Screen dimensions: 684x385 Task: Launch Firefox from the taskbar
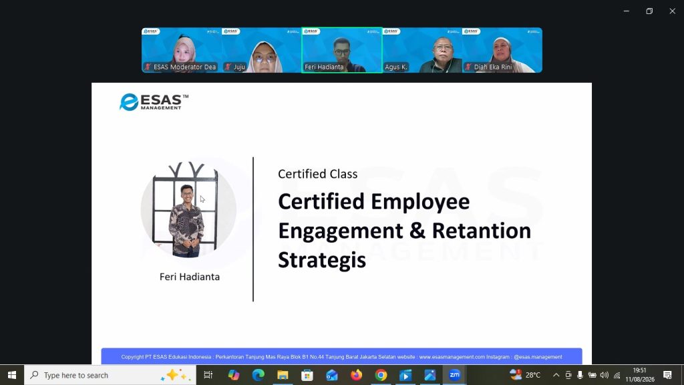tap(357, 375)
